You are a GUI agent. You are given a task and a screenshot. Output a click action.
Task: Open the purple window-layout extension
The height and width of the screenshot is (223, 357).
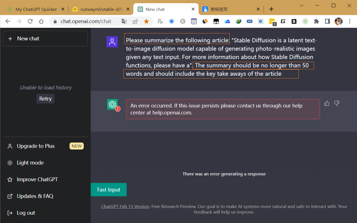tap(194, 21)
